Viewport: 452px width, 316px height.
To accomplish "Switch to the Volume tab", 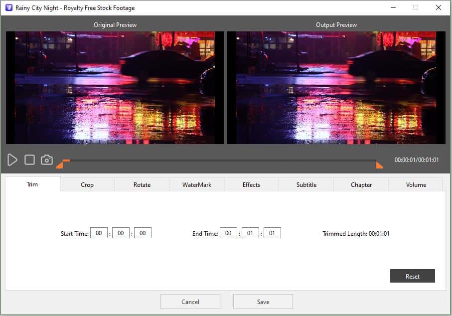I will coord(416,184).
